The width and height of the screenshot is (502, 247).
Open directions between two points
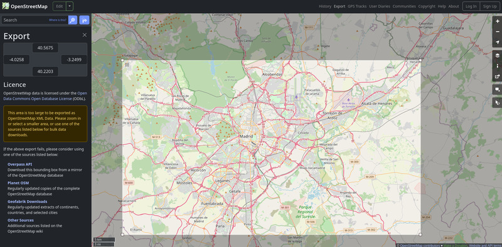coord(84,20)
